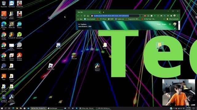This screenshot has width=197, height=110.
Task: Expand bookmarks overflow chevron
Action: click(x=164, y=19)
